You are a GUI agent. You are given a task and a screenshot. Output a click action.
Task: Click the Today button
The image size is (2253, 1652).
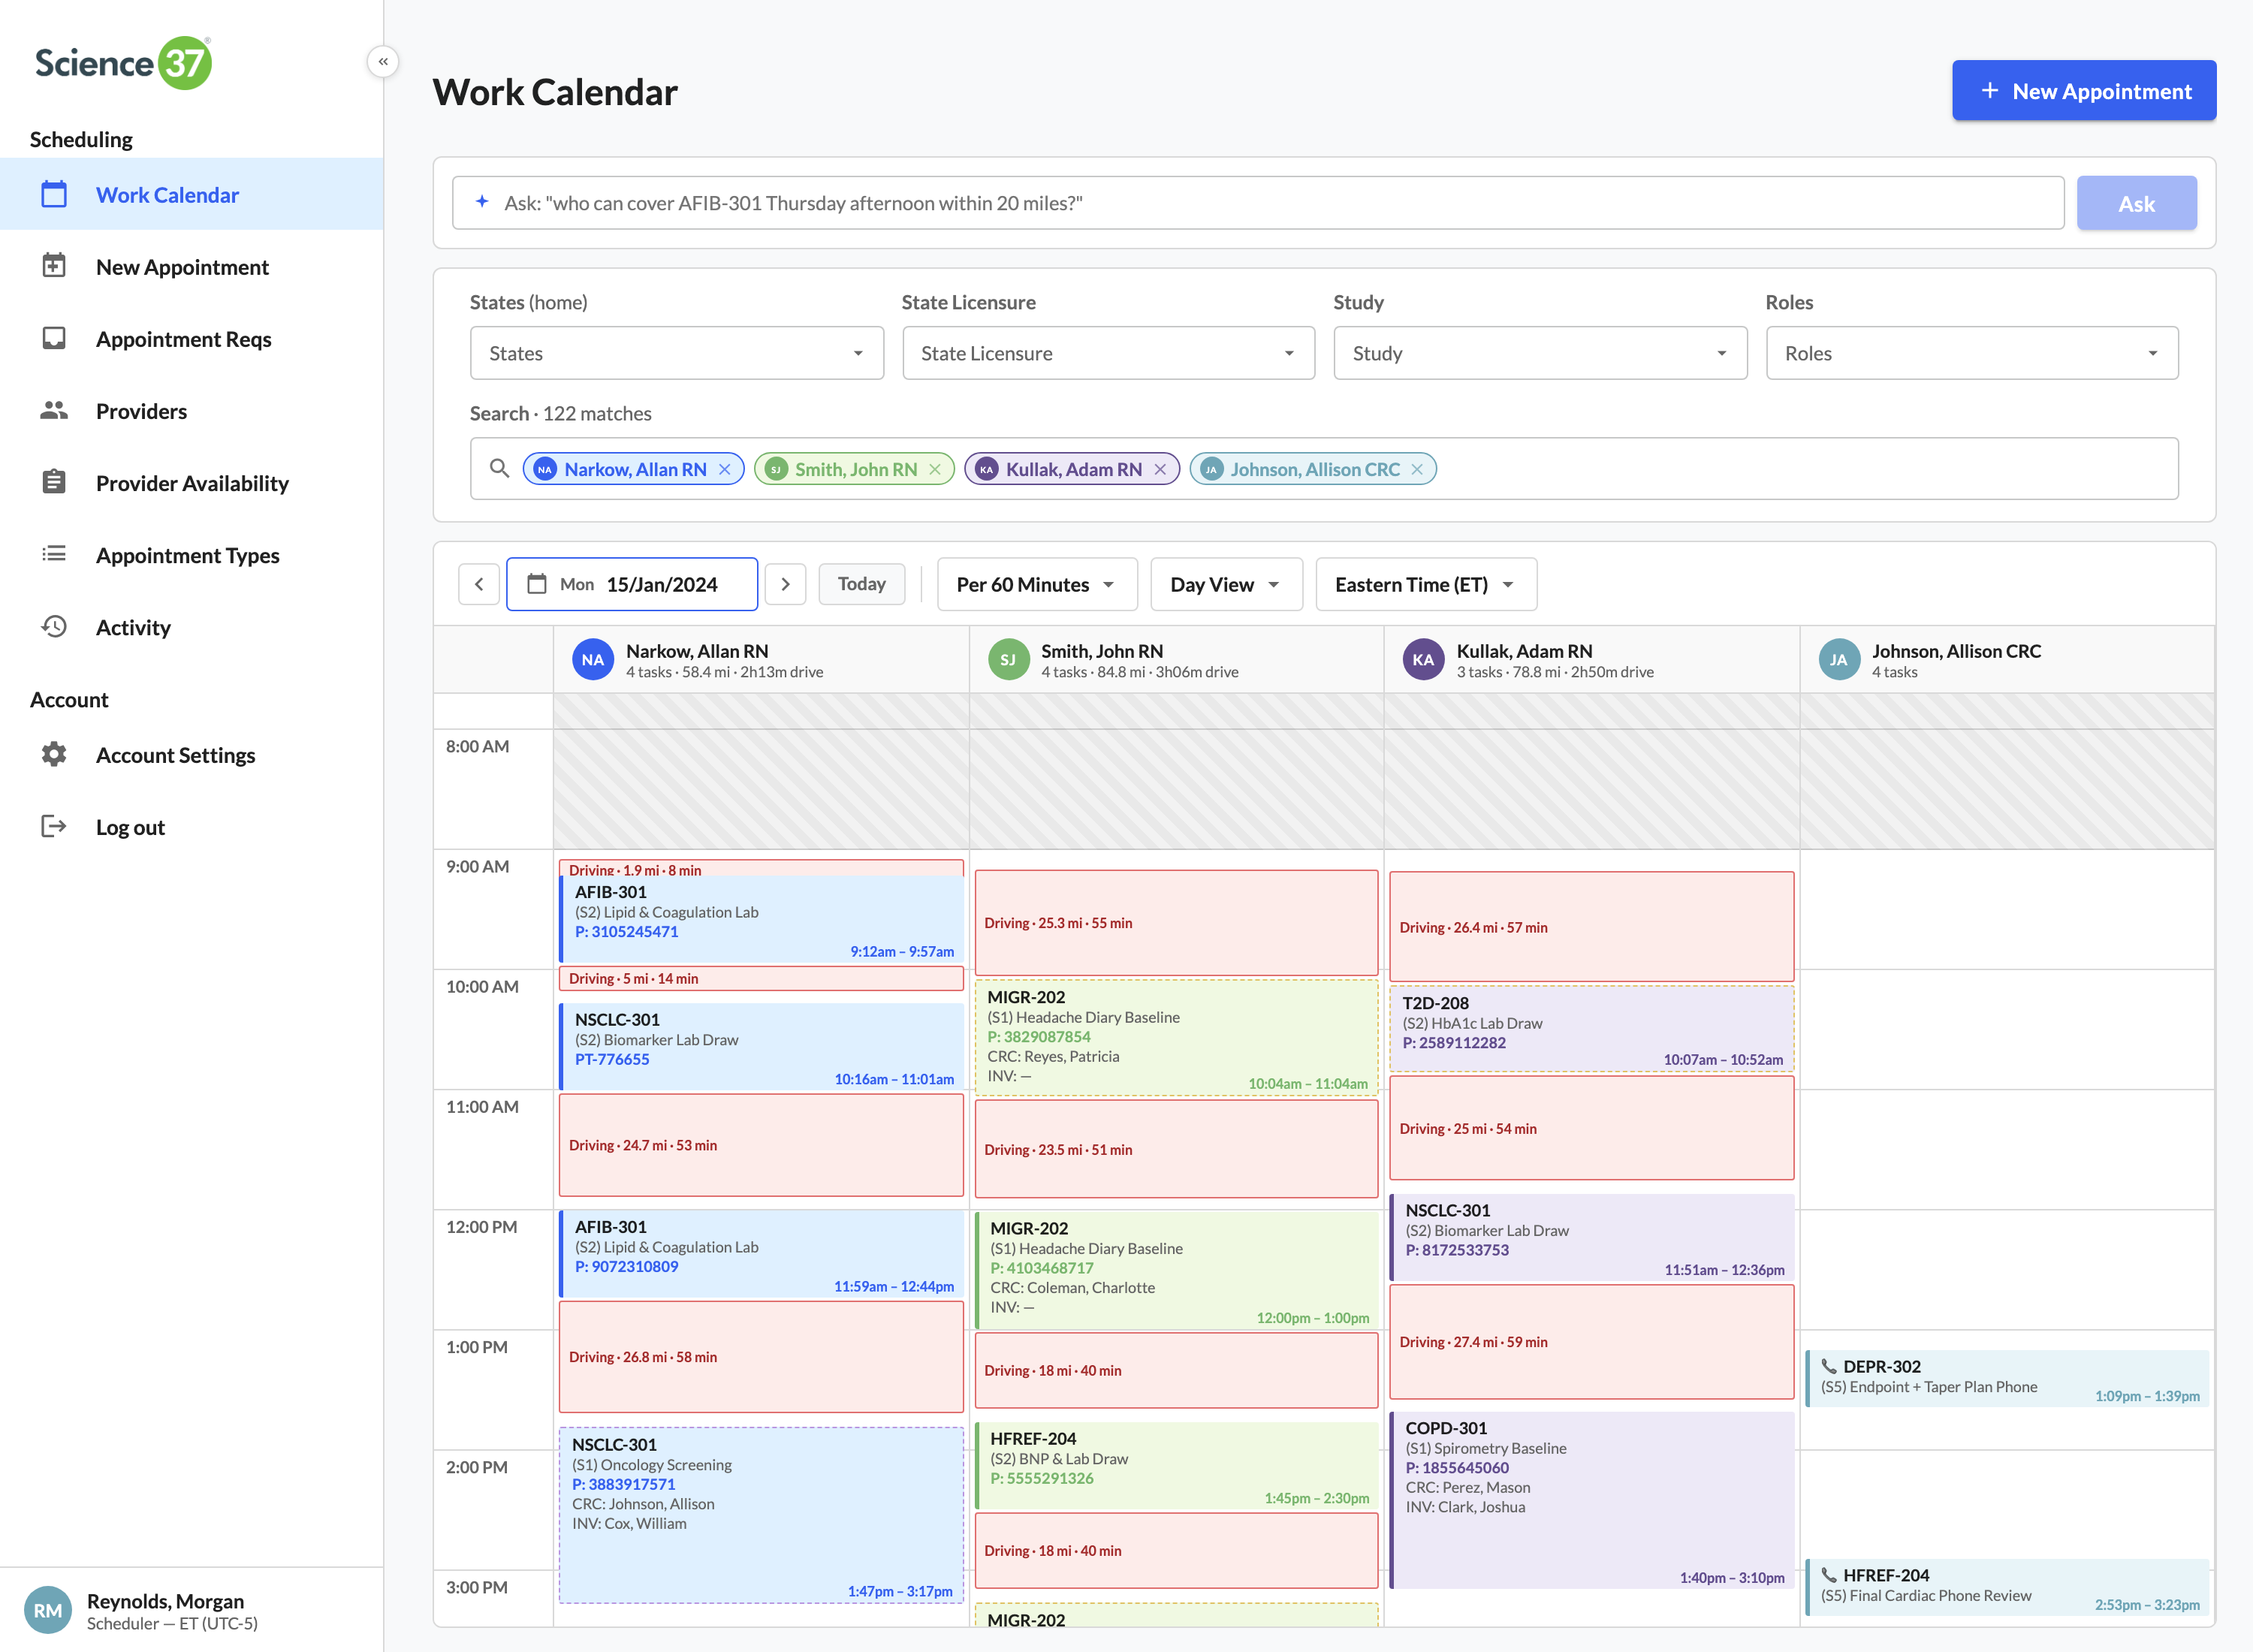click(861, 584)
